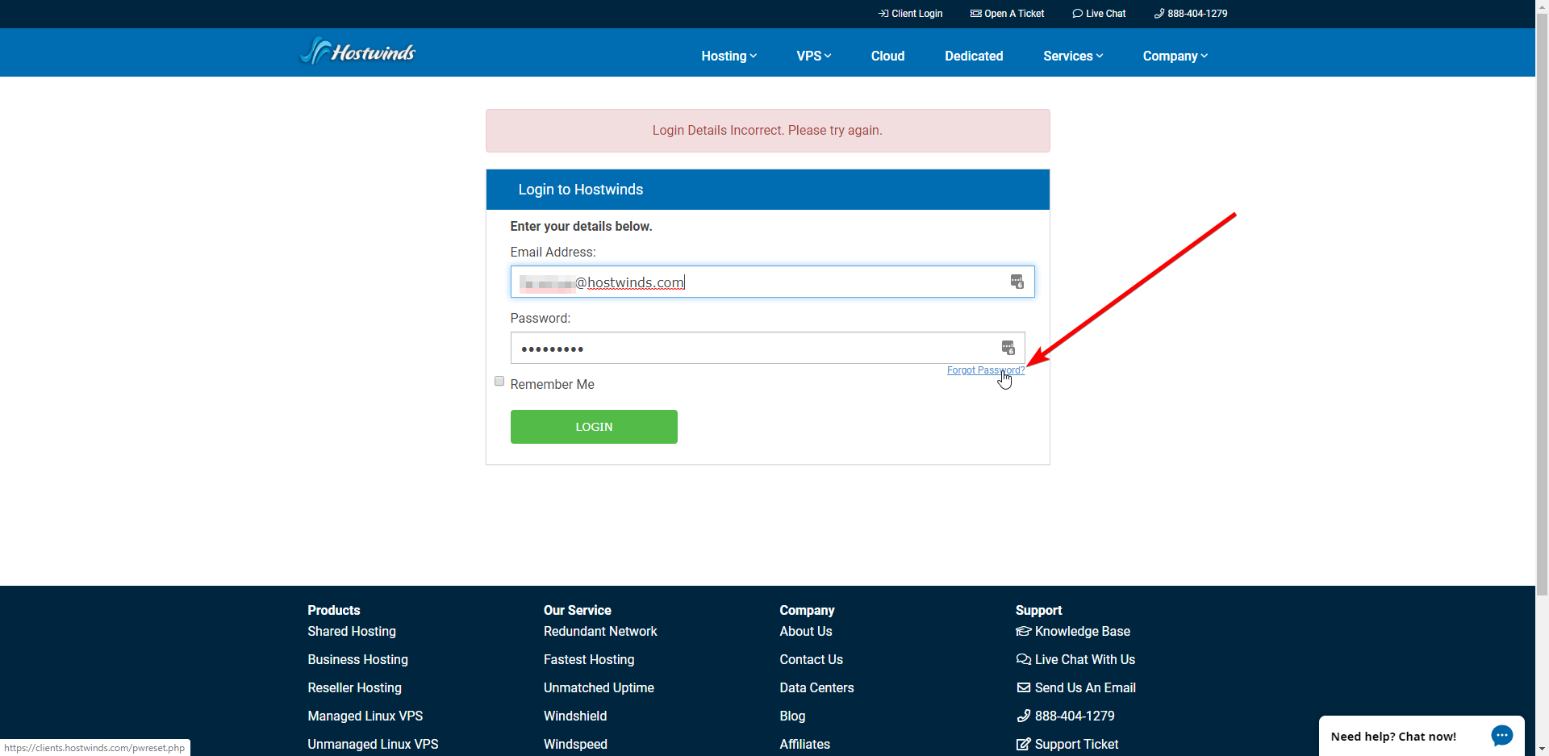Start Live Chat from top bar
The image size is (1549, 756).
click(1099, 14)
